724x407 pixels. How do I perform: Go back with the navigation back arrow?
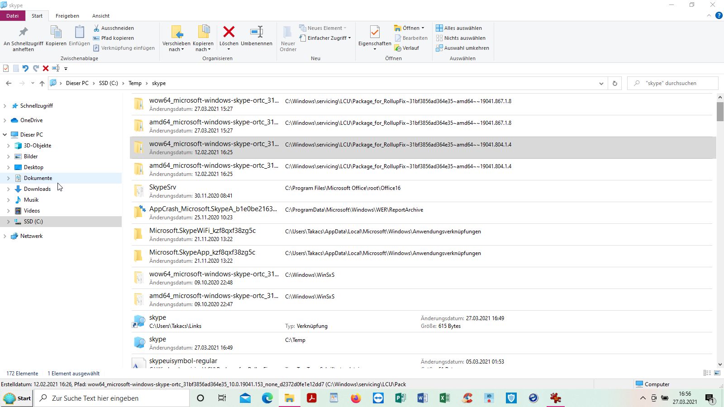(x=9, y=83)
